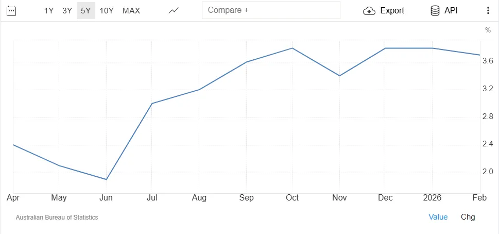Click the 2026 x-axis label

[x=432, y=198]
